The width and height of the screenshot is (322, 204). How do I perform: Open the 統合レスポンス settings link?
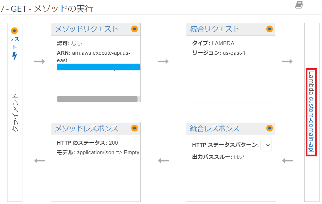pos(215,128)
